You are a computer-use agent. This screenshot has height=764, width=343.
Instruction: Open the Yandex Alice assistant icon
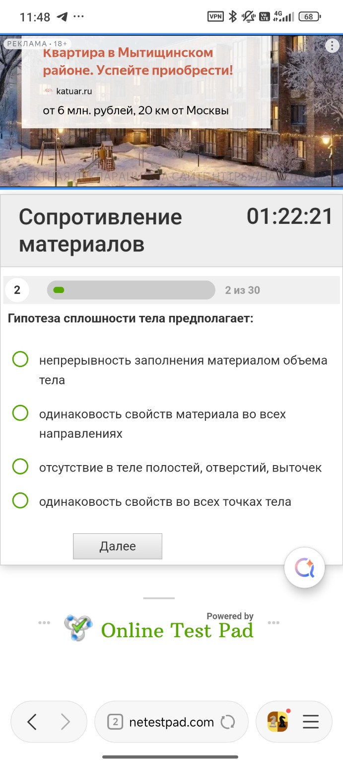(x=304, y=567)
